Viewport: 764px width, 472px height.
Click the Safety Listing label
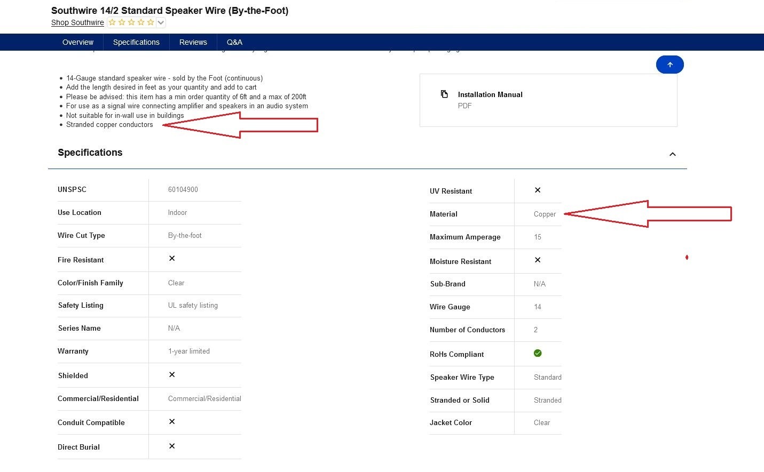tap(81, 305)
